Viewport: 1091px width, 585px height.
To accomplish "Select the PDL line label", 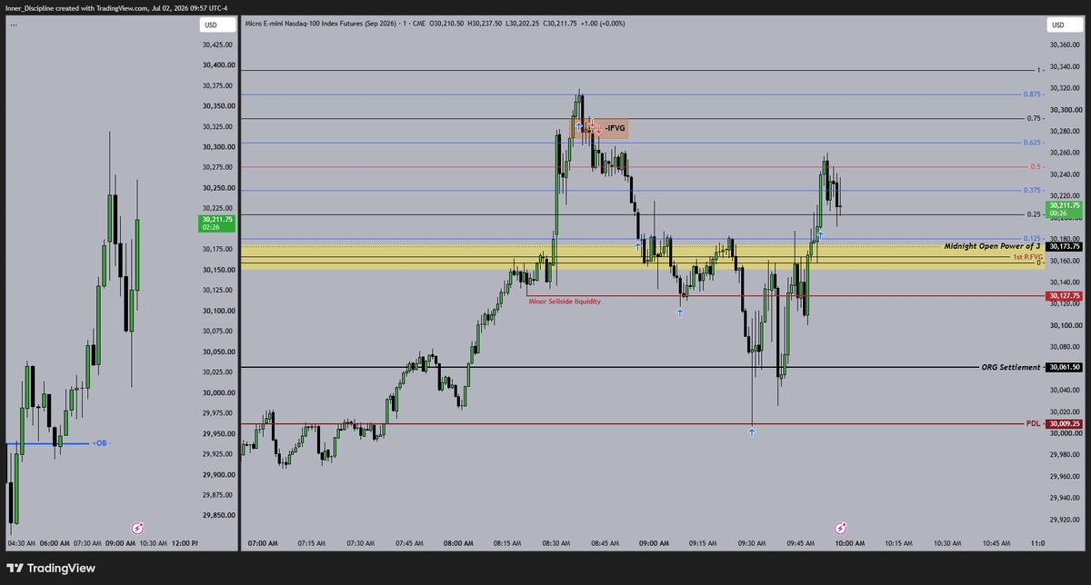I will pyautogui.click(x=1033, y=423).
